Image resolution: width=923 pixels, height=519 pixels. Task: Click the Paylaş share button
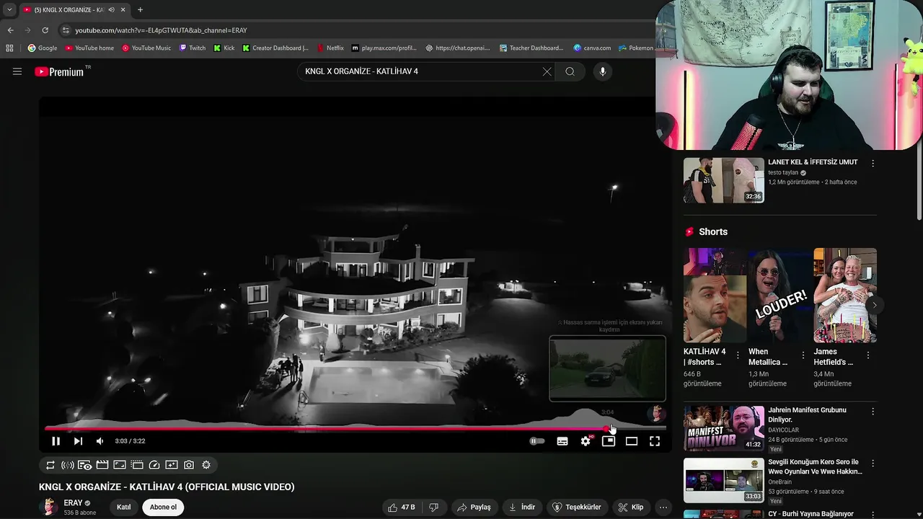pos(474,507)
